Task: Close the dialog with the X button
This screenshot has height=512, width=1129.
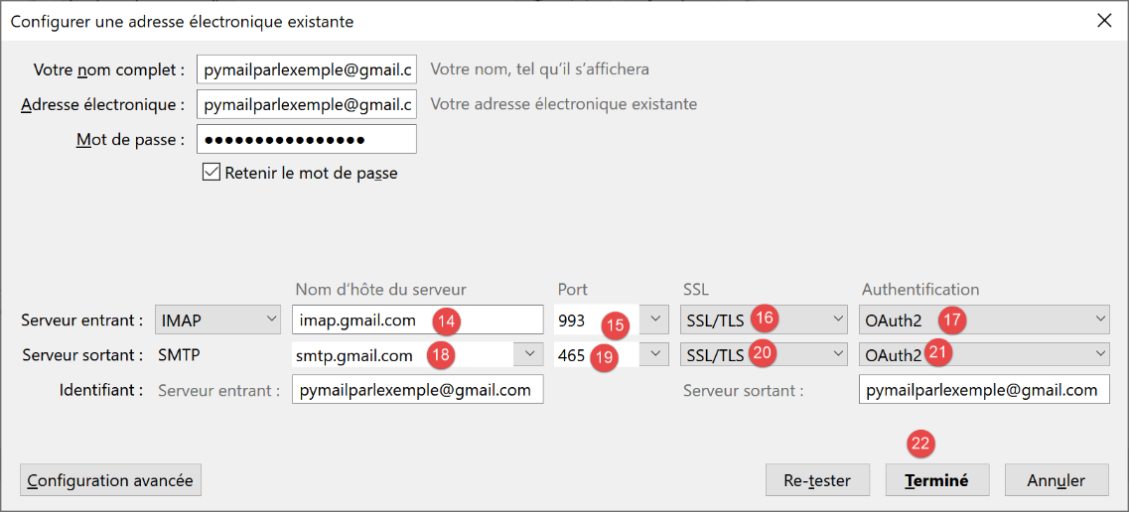Action: coord(1104,21)
